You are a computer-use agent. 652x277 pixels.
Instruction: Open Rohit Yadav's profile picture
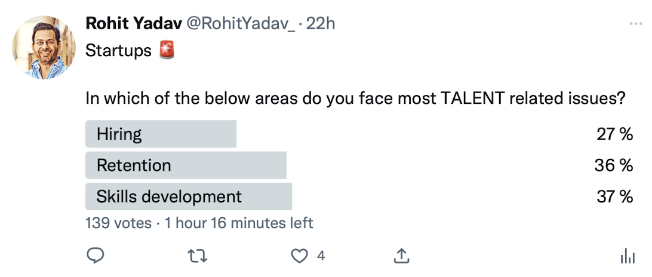pos(44,48)
